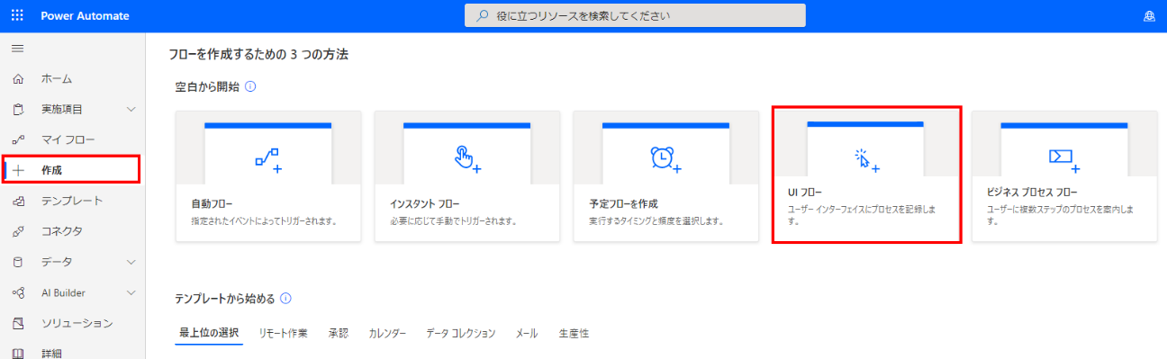
Task: Click the 実行するタイミングと頻度を選択します description
Action: pos(657,221)
